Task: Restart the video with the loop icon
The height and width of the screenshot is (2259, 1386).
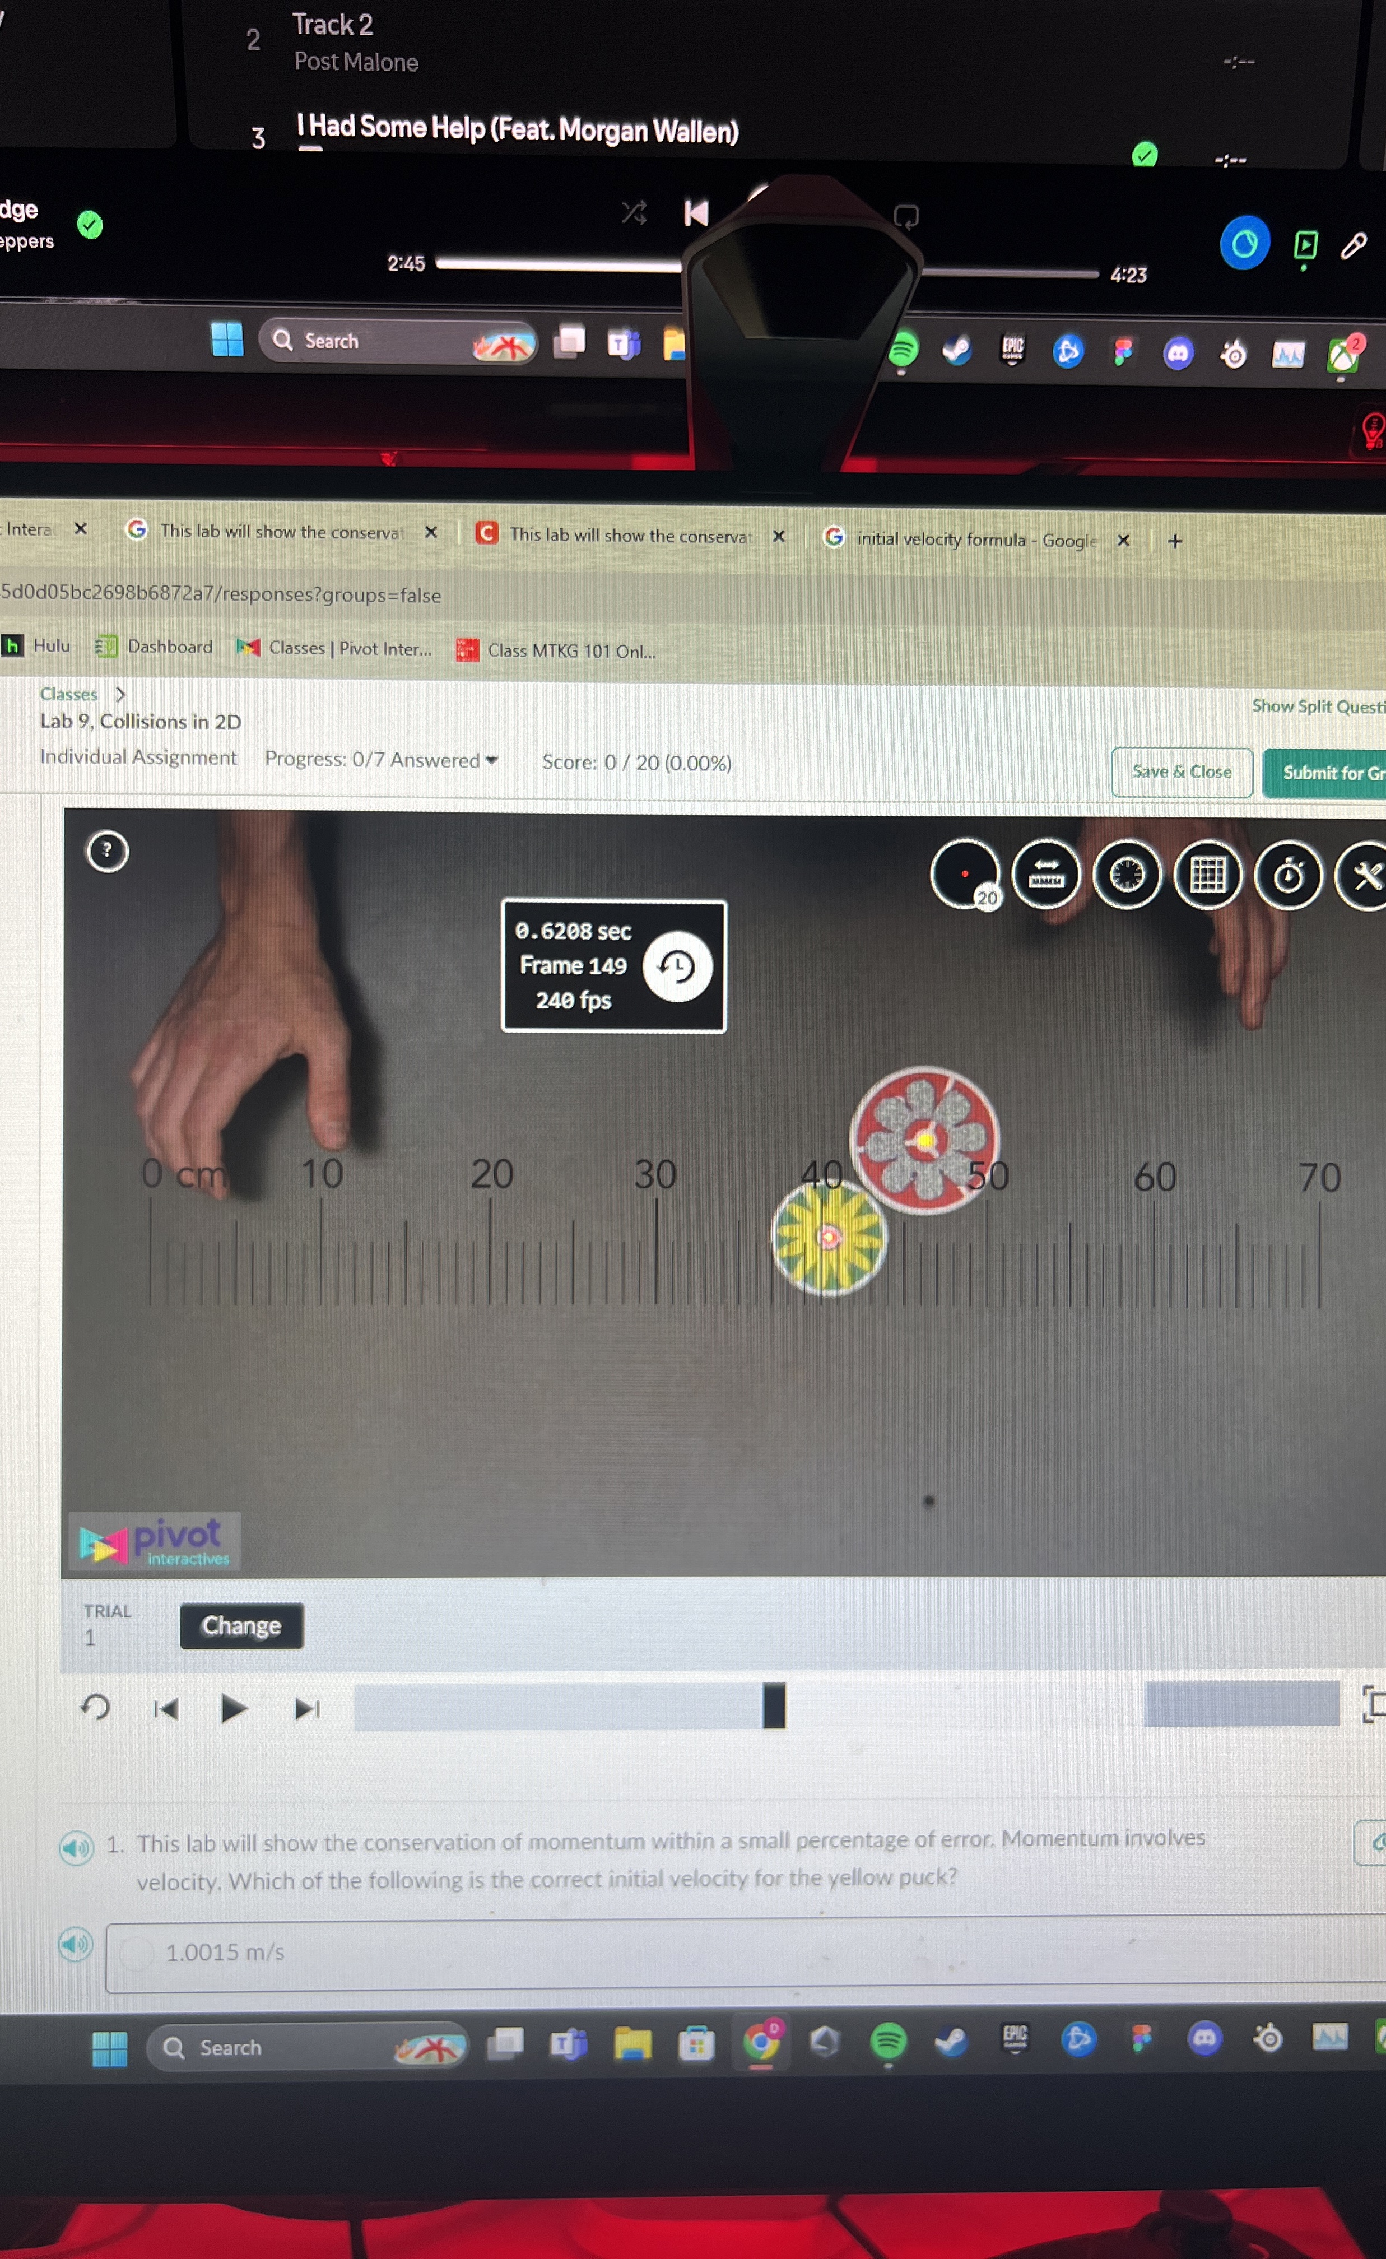Action: tap(95, 1707)
